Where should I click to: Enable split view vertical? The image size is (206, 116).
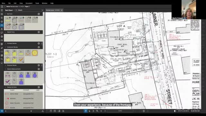point(51,111)
